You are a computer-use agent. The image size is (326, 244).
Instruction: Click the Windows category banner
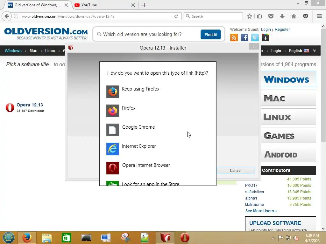[288, 79]
